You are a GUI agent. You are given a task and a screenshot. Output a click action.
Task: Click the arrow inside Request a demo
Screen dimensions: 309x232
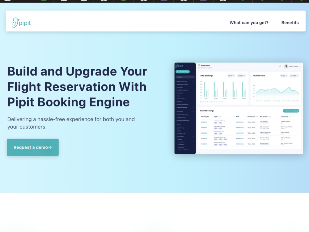coord(50,147)
